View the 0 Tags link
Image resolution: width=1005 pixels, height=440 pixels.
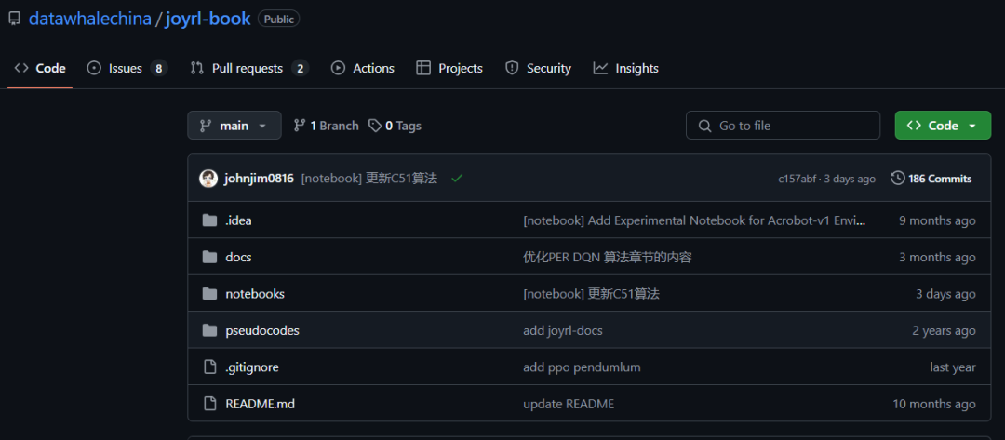[395, 126]
